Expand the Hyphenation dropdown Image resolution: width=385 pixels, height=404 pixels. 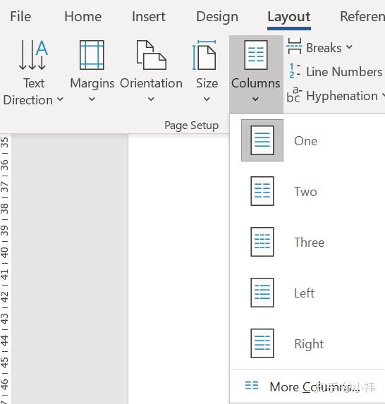coord(336,96)
